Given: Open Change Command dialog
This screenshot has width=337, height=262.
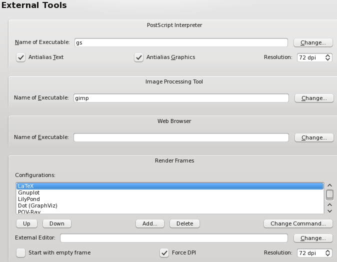Looking at the screenshot, I should 298,223.
